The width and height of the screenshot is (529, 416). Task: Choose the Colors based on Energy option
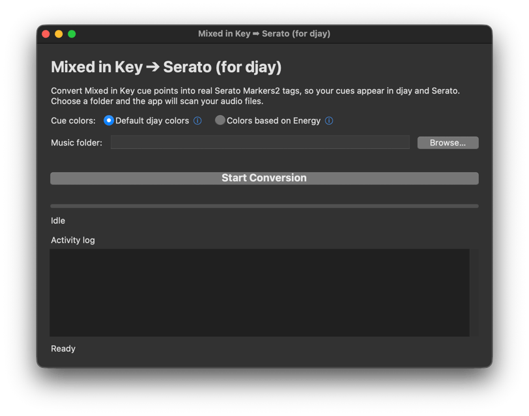220,120
